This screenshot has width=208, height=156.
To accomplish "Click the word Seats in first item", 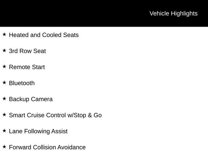I will click(x=71, y=35).
